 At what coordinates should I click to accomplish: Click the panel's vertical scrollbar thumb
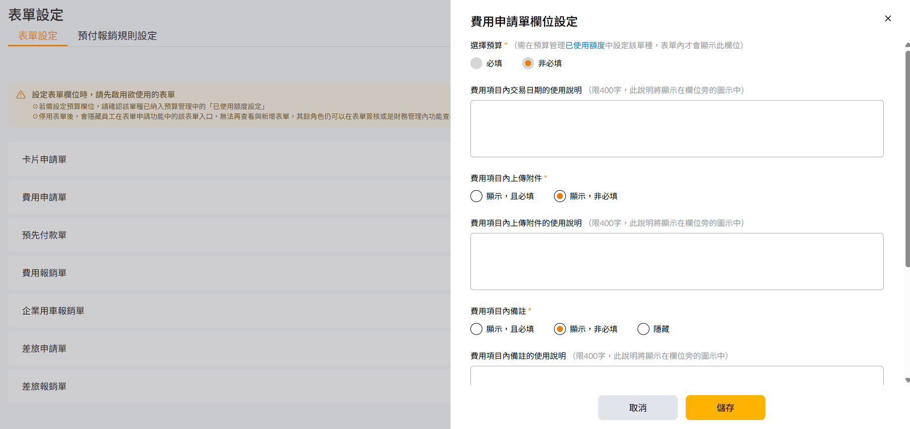pos(908,159)
